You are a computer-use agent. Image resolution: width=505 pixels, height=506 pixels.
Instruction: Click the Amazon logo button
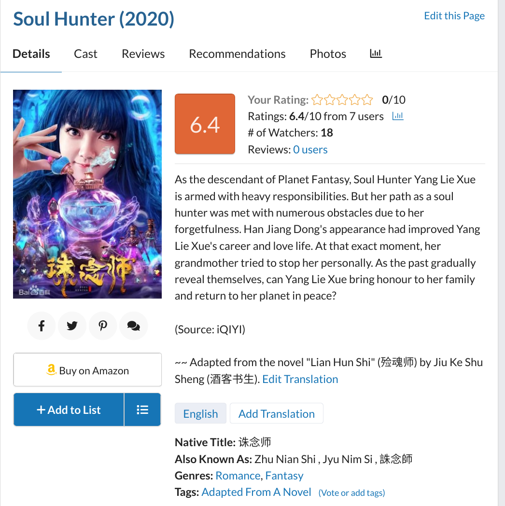pyautogui.click(x=87, y=370)
